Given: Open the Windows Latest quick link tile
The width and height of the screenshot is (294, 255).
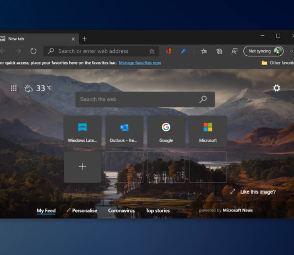Looking at the screenshot, I should pyautogui.click(x=83, y=131).
